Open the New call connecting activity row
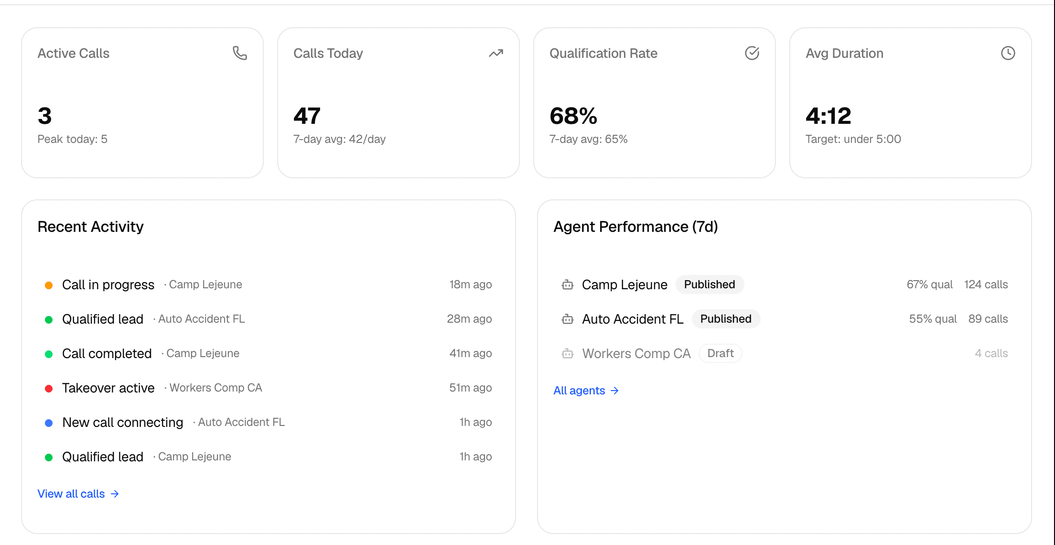Viewport: 1055px width, 545px height. (268, 422)
